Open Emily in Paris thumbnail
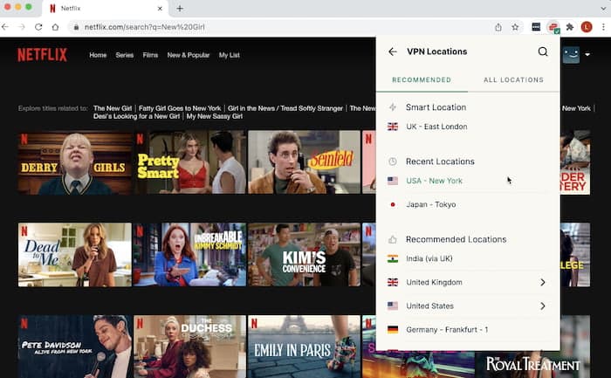611x378 pixels. tap(305, 347)
